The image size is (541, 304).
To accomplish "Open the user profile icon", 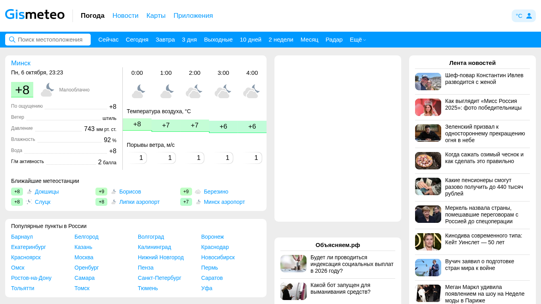I will pos(529,16).
